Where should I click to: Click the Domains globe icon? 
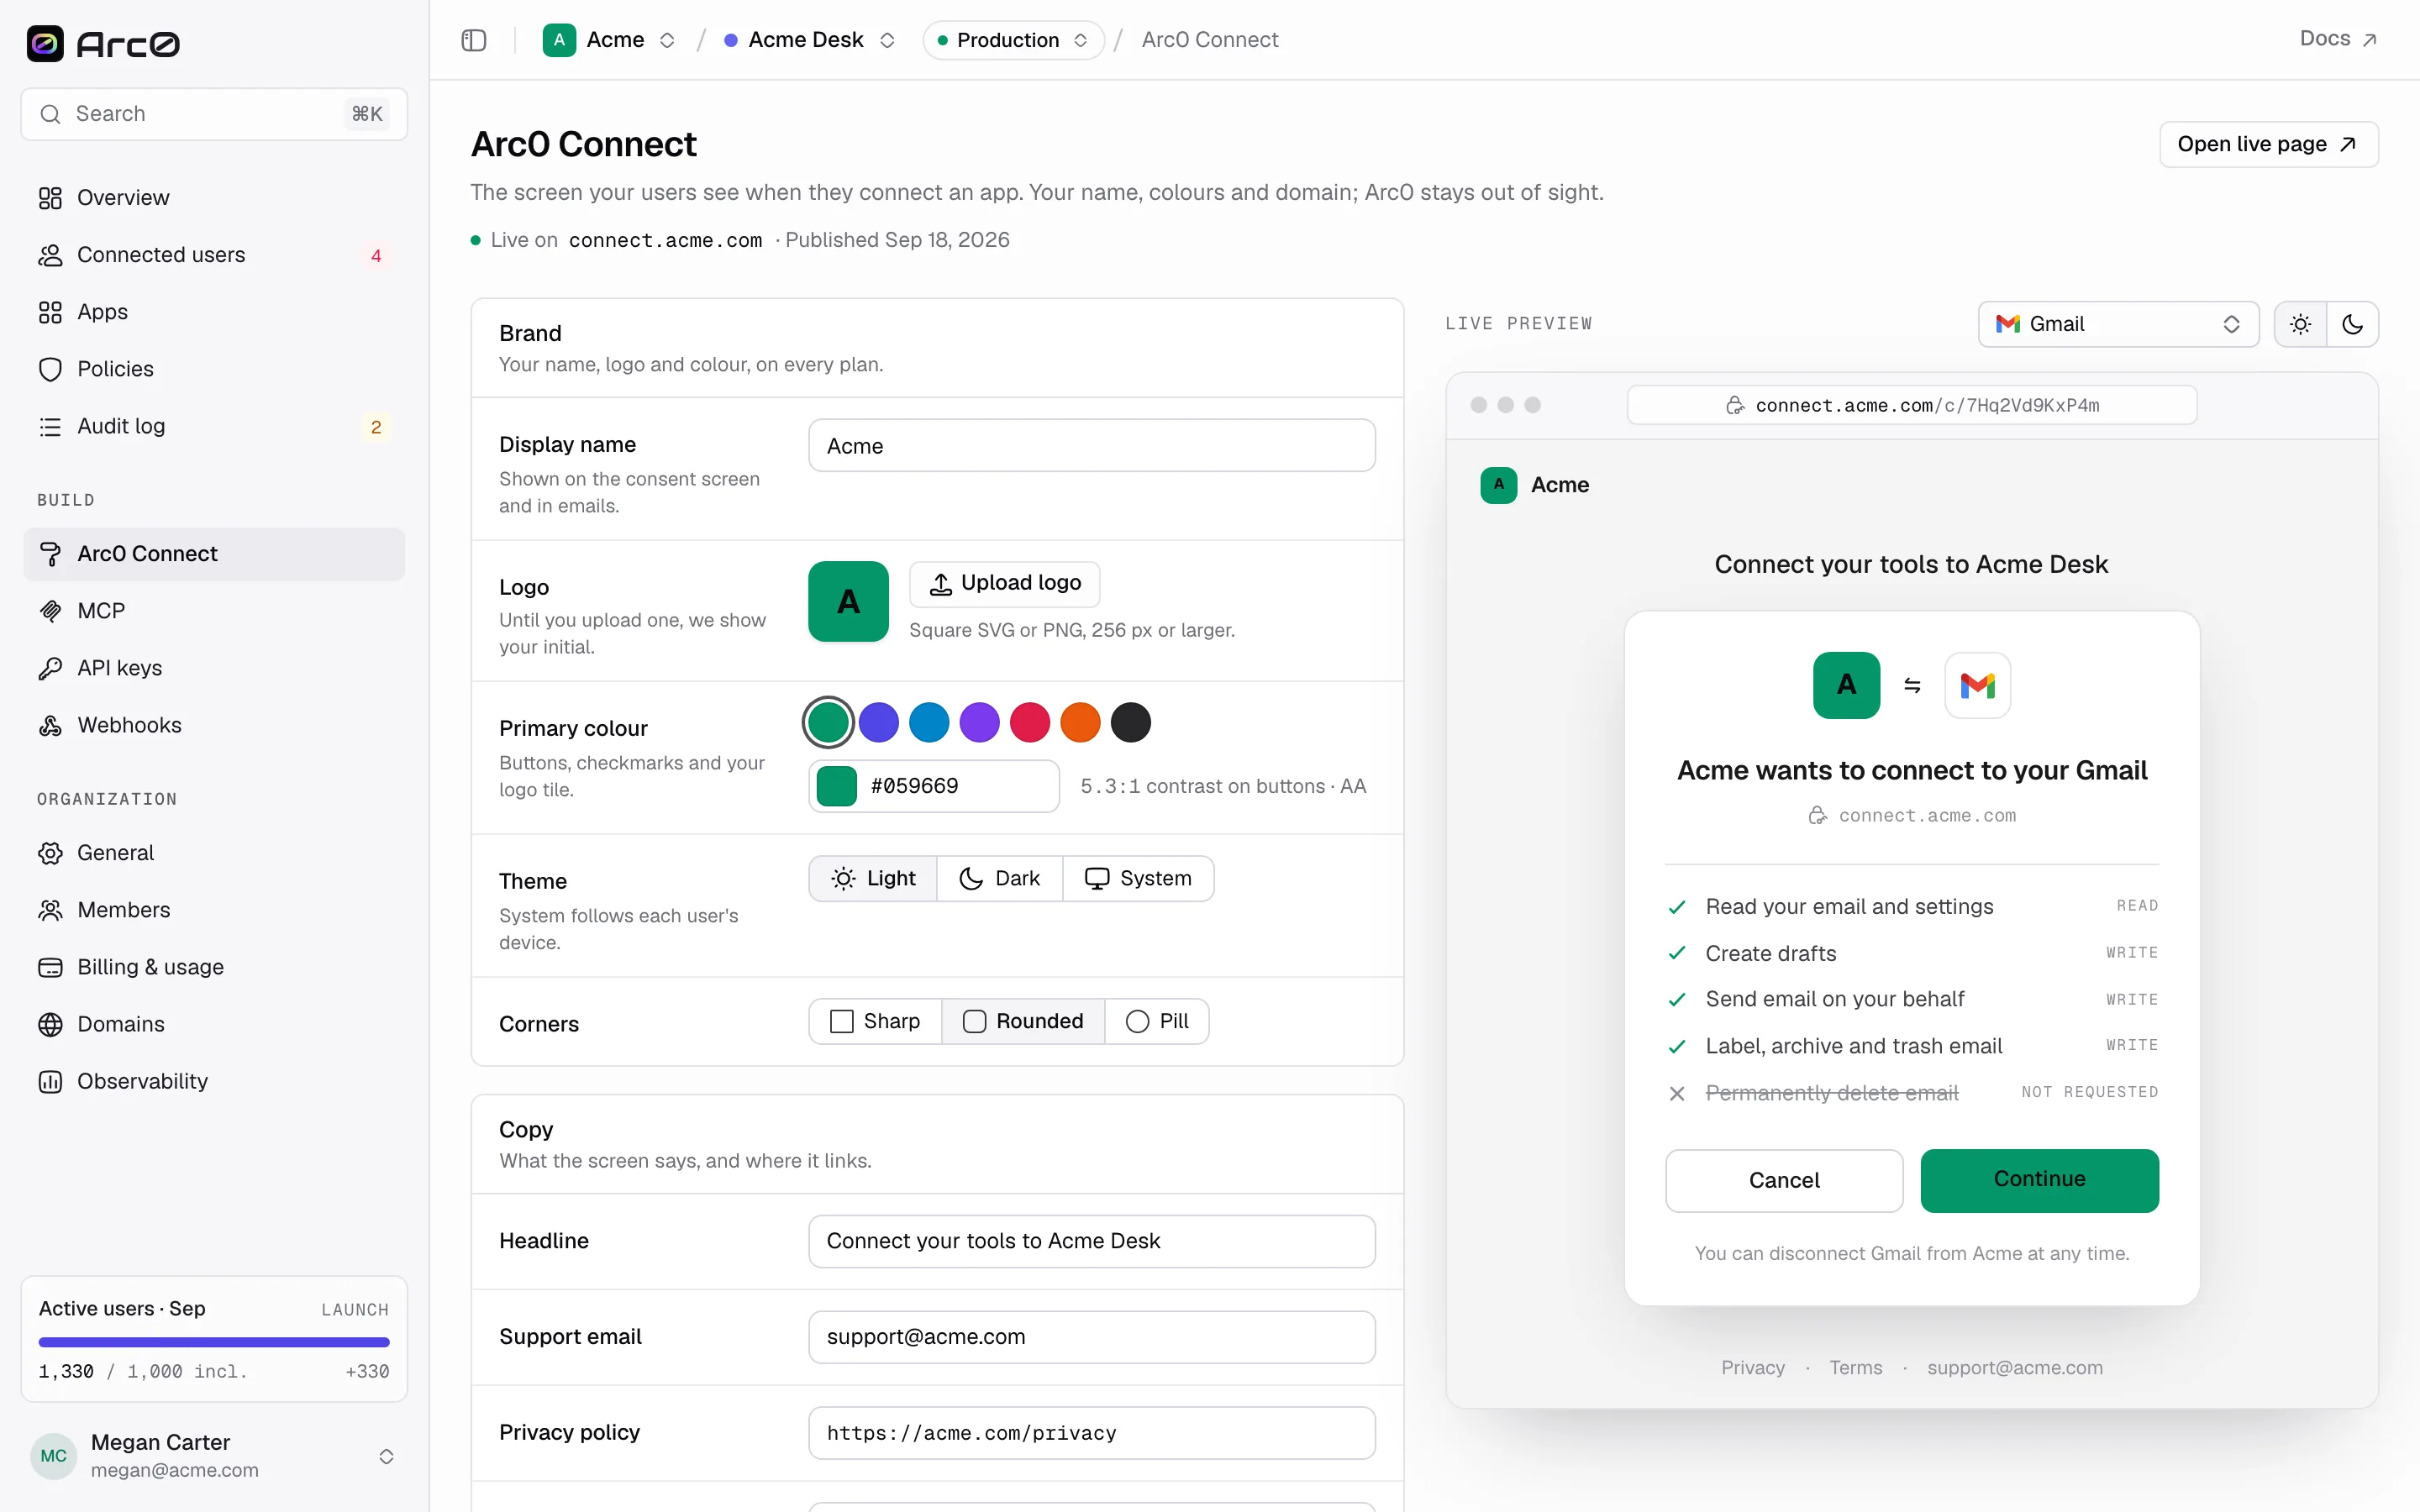[50, 1024]
